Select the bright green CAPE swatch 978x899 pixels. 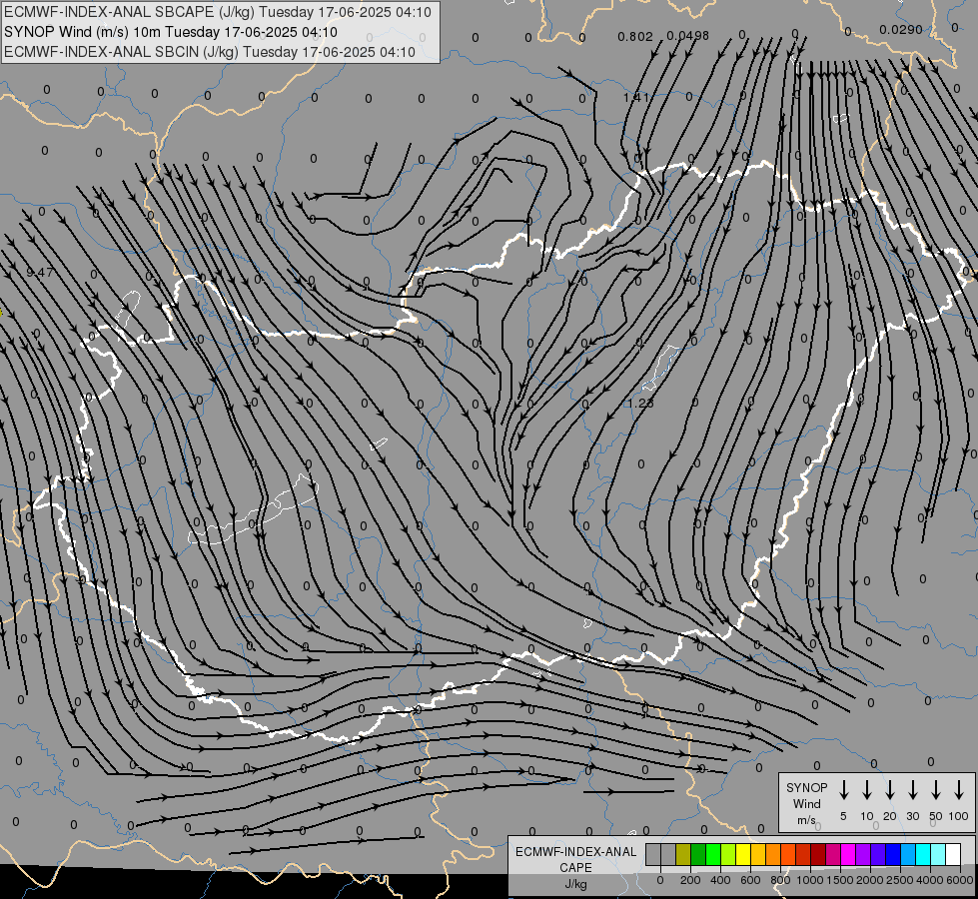(x=713, y=854)
